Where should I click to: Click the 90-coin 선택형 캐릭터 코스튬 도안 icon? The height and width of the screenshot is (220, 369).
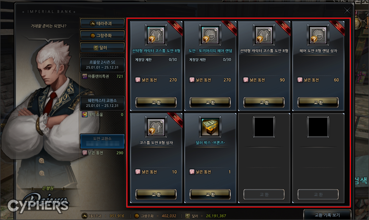coord(264,35)
